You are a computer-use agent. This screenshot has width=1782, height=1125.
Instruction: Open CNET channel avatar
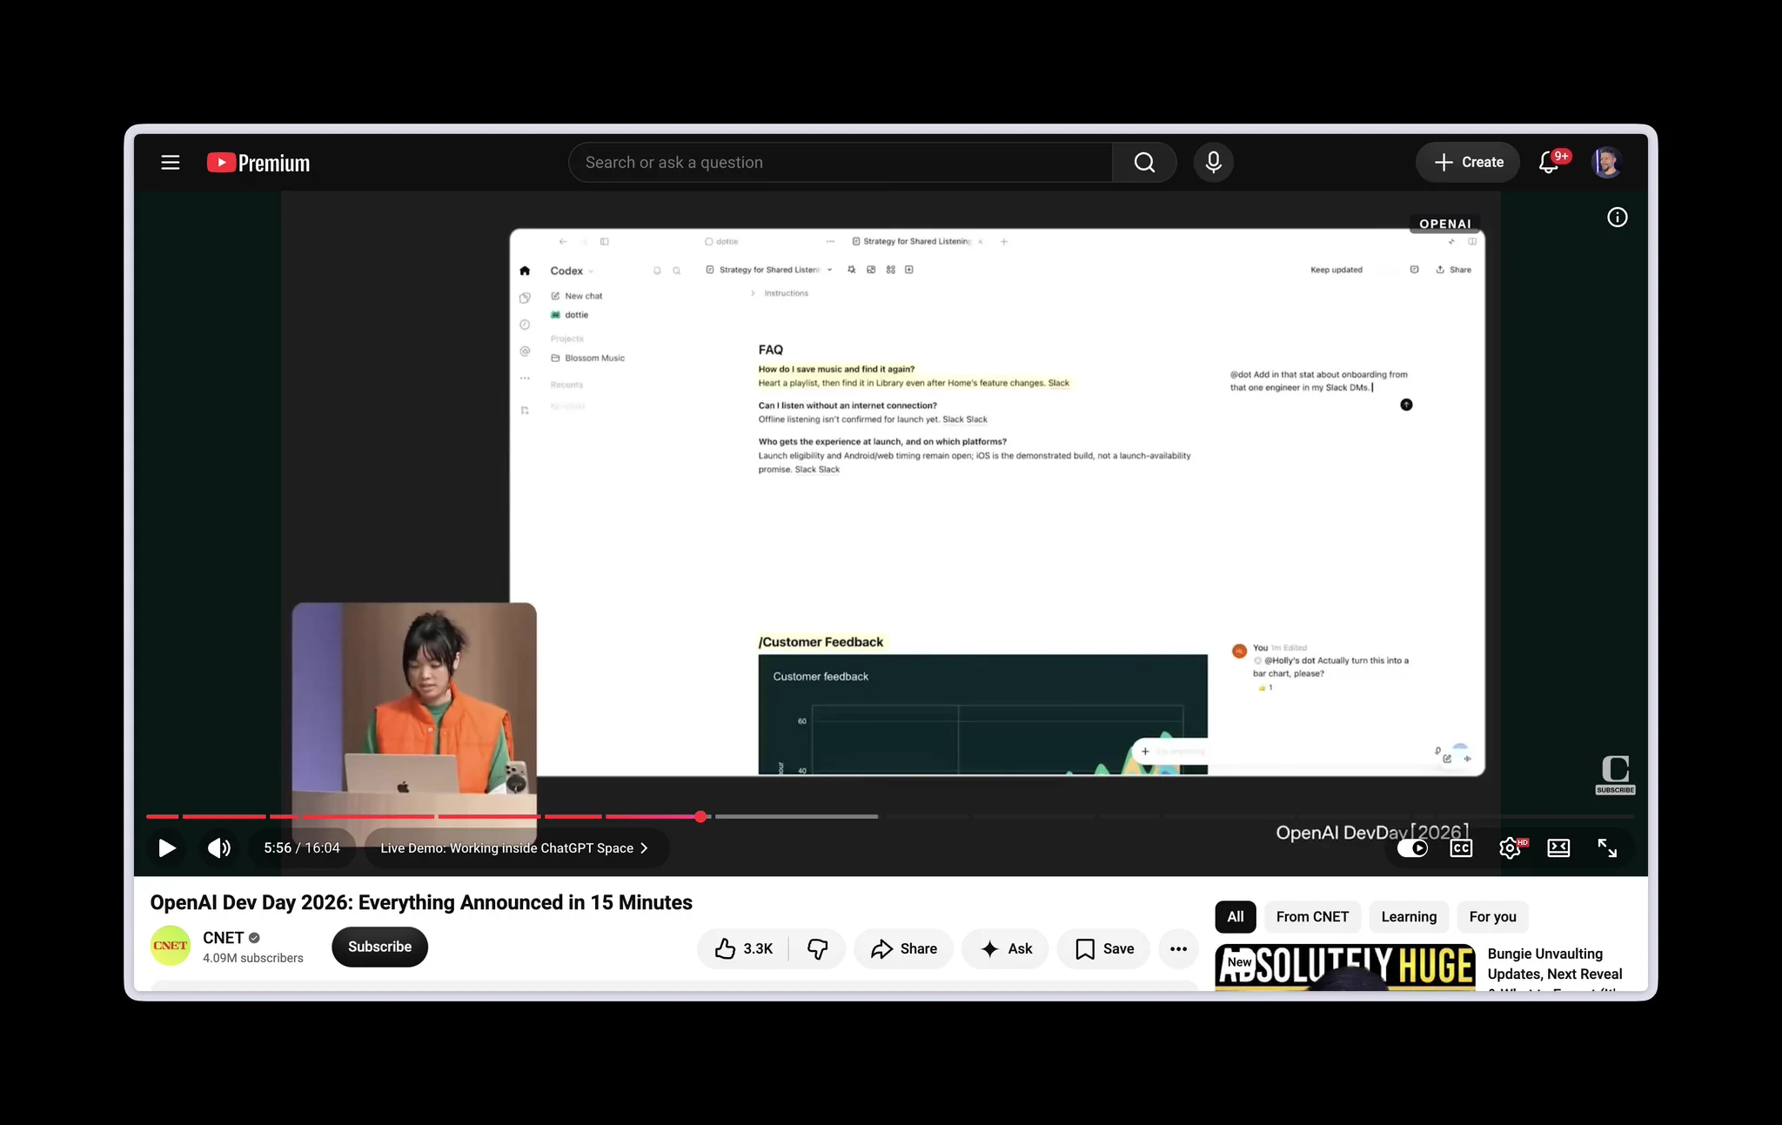point(171,946)
